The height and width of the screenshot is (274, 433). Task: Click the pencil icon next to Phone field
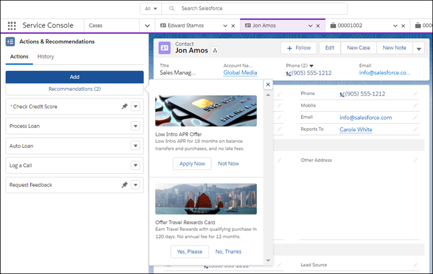(x=415, y=94)
